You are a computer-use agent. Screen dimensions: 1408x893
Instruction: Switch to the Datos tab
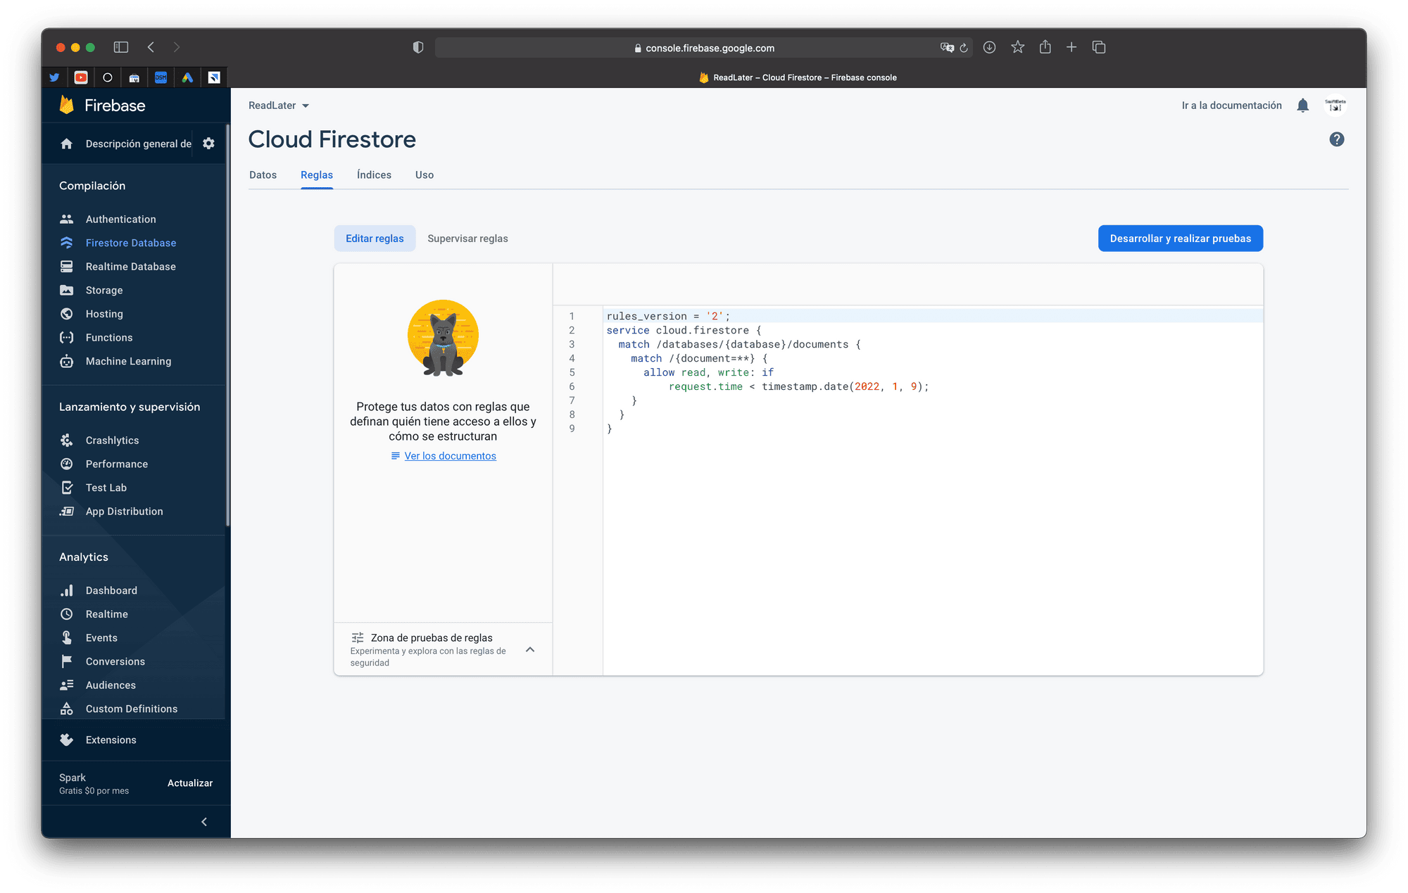point(263,175)
